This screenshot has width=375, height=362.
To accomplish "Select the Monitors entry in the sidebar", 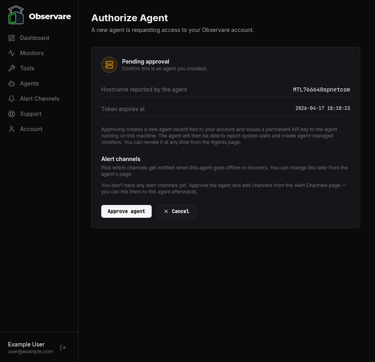I will [32, 53].
